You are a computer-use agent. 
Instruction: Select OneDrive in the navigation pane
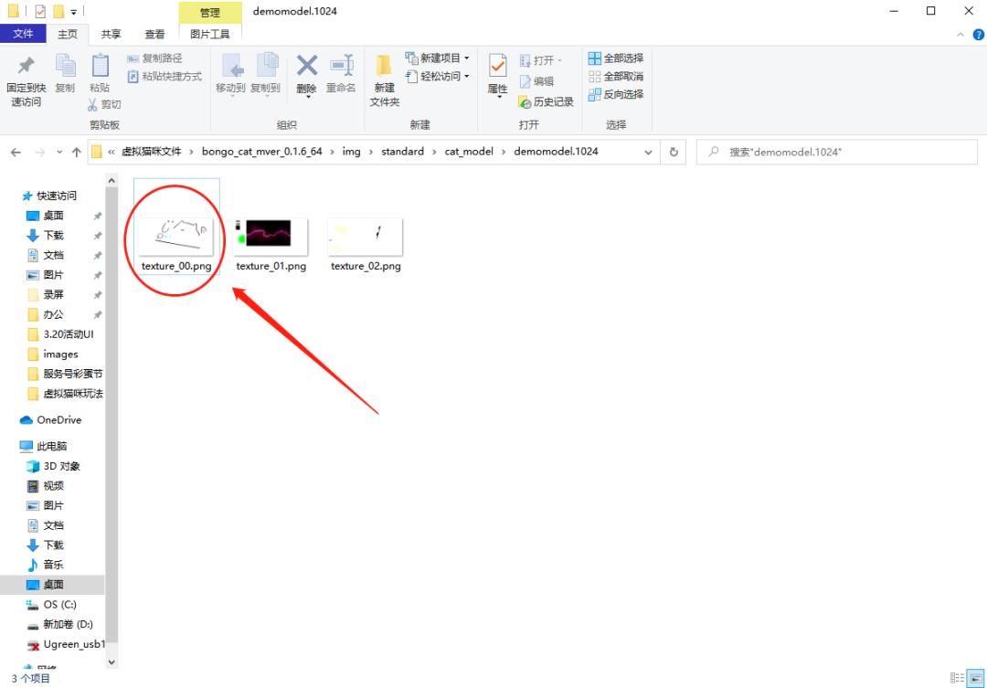pyautogui.click(x=58, y=420)
